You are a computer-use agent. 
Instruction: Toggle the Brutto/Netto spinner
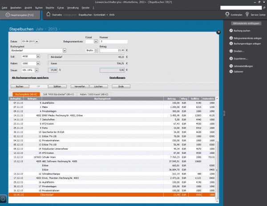96,50
